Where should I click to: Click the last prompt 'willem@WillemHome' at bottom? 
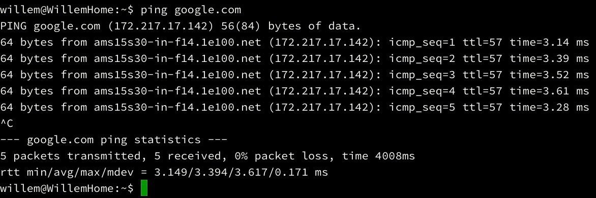(57, 188)
